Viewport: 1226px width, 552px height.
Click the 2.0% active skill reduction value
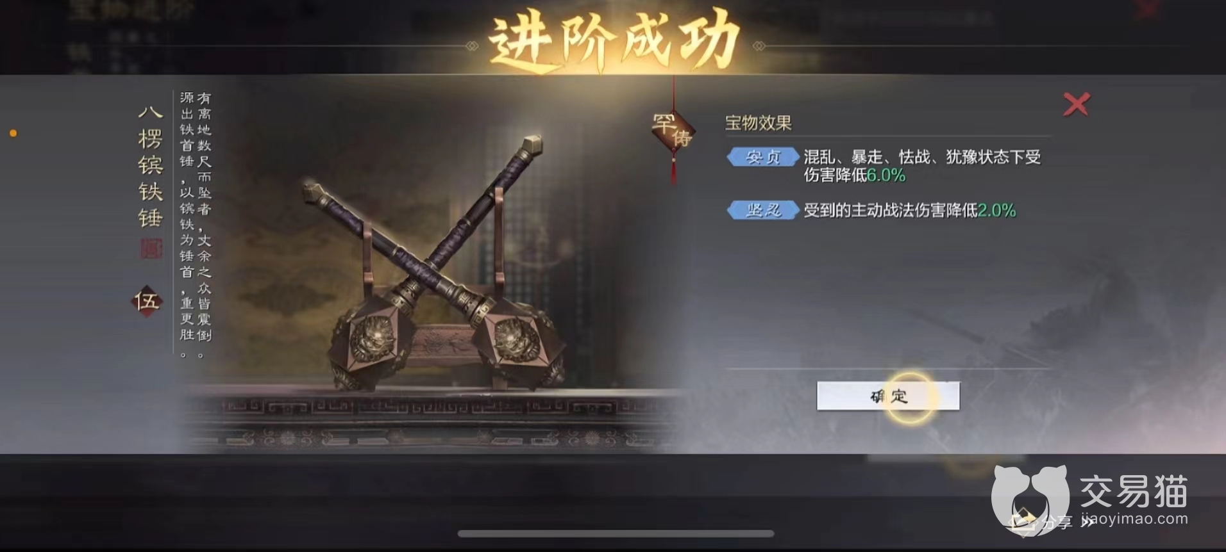[996, 210]
